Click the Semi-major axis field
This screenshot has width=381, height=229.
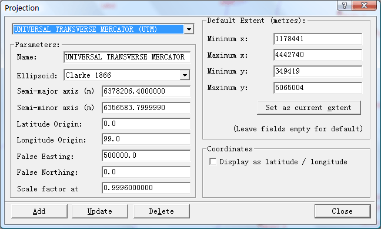click(x=146, y=91)
